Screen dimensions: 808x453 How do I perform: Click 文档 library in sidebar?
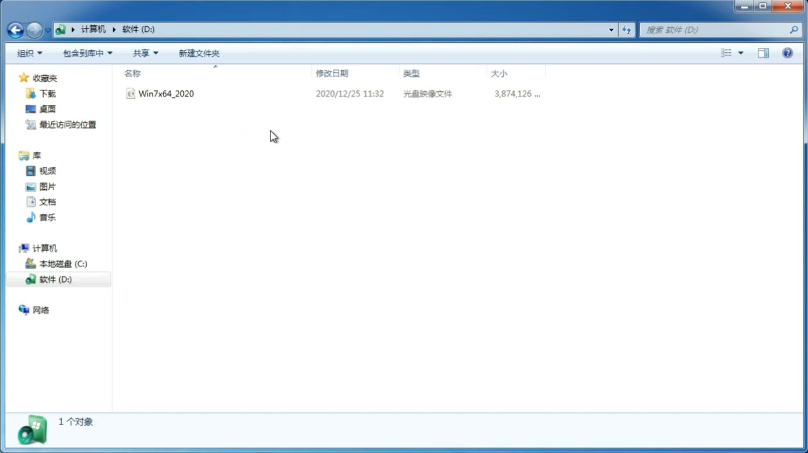(47, 201)
